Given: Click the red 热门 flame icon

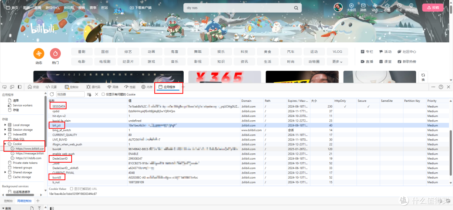Looking at the screenshot, I should click(x=55, y=53).
